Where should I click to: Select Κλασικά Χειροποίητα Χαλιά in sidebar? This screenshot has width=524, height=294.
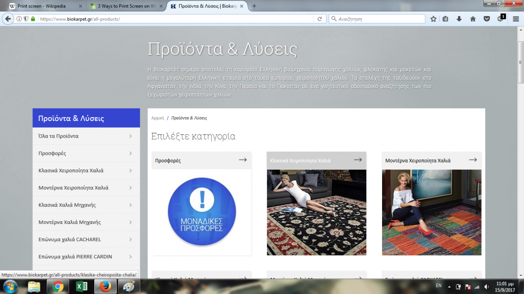(x=86, y=170)
